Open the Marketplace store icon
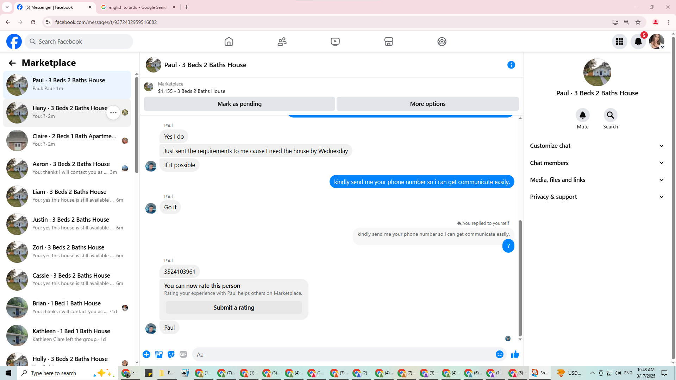Screen dimensions: 676x380 tap(389, 42)
